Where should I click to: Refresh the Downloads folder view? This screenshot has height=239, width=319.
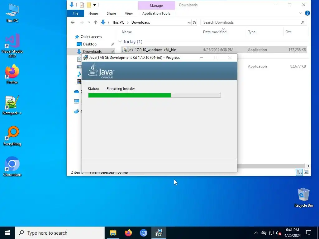(x=194, y=22)
